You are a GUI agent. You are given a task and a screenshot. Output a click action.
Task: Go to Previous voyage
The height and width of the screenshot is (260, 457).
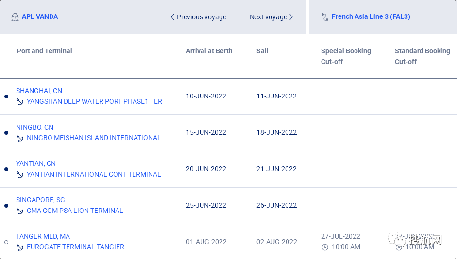(x=198, y=17)
